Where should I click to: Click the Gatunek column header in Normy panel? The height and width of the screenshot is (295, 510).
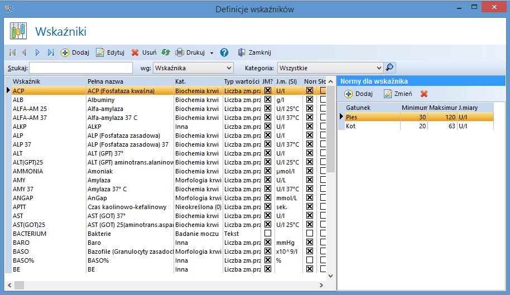pos(372,108)
